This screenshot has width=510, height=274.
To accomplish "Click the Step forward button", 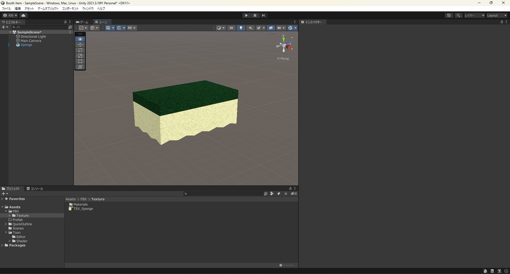I will pos(263,15).
